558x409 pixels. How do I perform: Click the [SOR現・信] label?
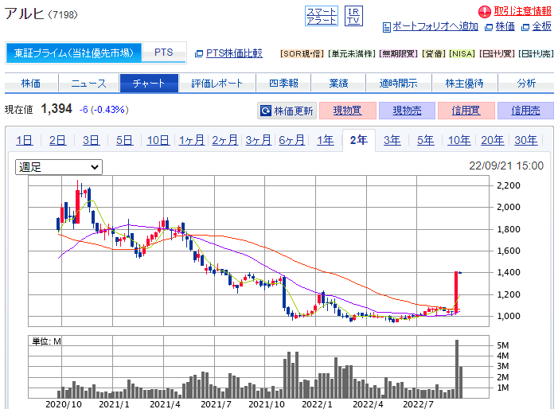(x=302, y=53)
